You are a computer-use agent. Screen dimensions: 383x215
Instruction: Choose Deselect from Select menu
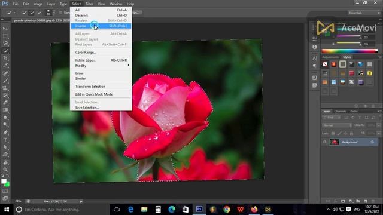pyautogui.click(x=101, y=16)
